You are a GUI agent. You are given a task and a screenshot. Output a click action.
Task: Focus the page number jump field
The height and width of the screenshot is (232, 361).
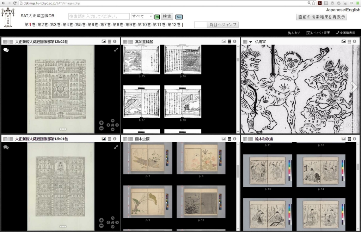[x=201, y=25]
